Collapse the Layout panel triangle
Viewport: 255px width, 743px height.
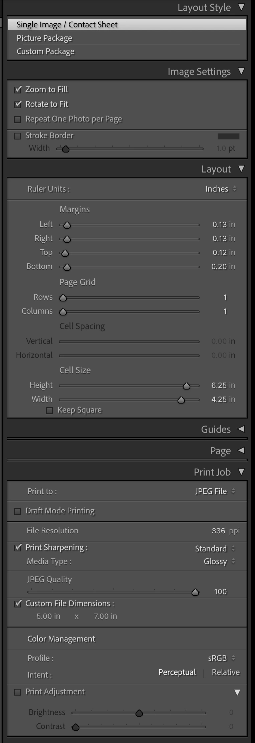(x=241, y=169)
